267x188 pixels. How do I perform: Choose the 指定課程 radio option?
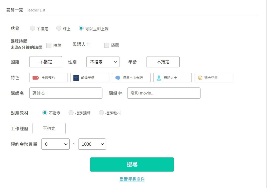point(71,113)
